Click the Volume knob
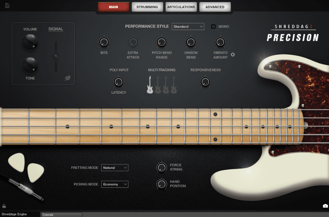This screenshot has height=217, width=329. click(30, 42)
